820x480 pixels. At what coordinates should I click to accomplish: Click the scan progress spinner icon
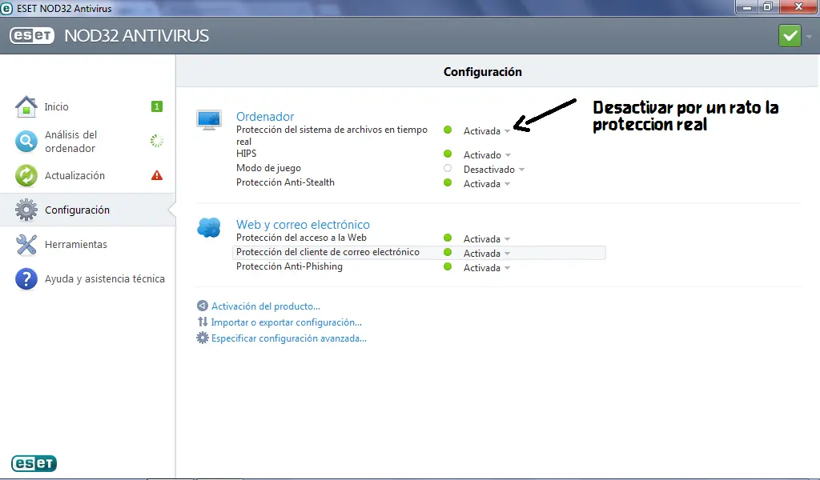(x=157, y=141)
